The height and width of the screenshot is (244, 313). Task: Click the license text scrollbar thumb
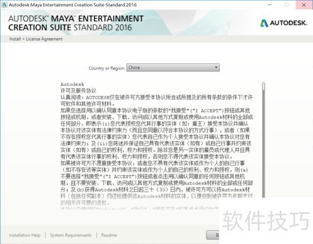(264, 86)
